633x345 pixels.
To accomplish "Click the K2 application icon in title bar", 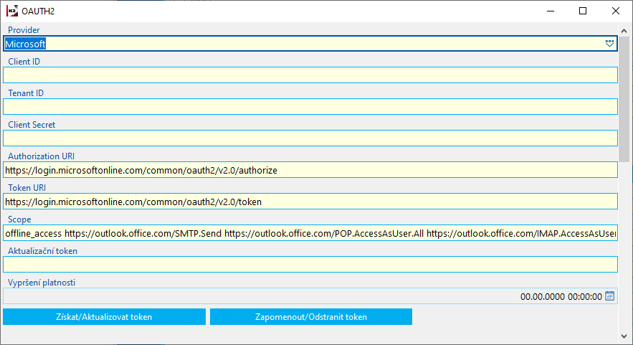I will (x=12, y=11).
